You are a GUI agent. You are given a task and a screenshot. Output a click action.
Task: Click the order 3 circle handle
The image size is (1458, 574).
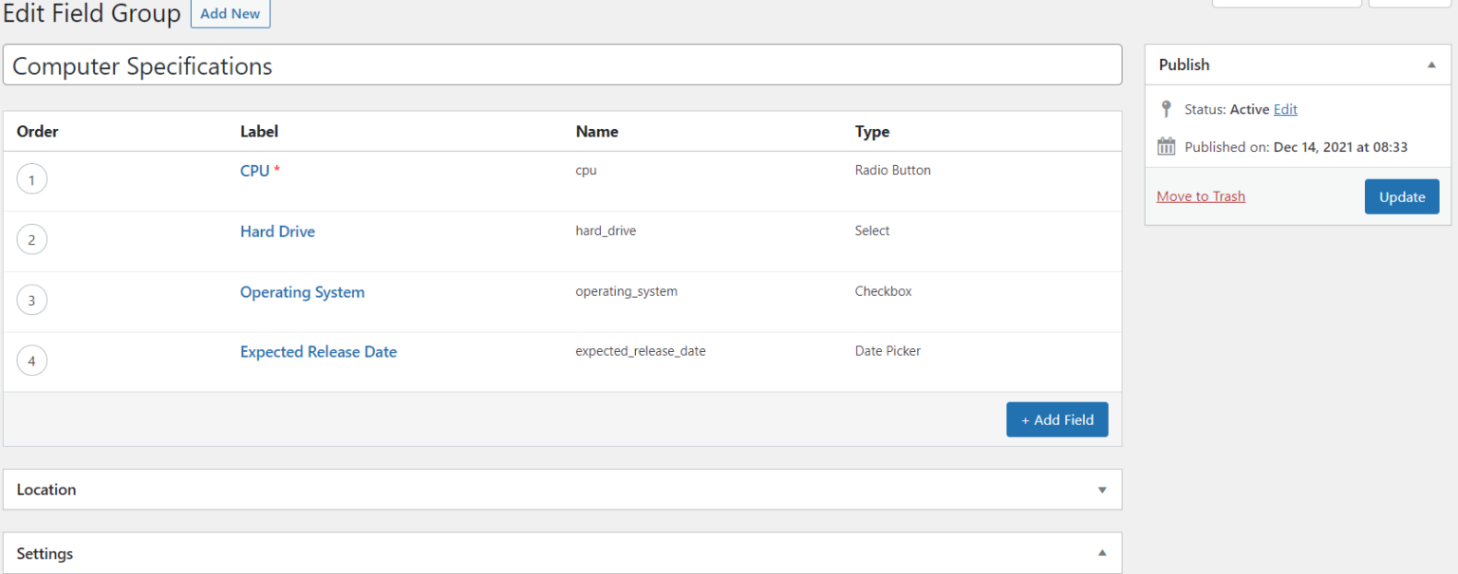click(x=31, y=301)
